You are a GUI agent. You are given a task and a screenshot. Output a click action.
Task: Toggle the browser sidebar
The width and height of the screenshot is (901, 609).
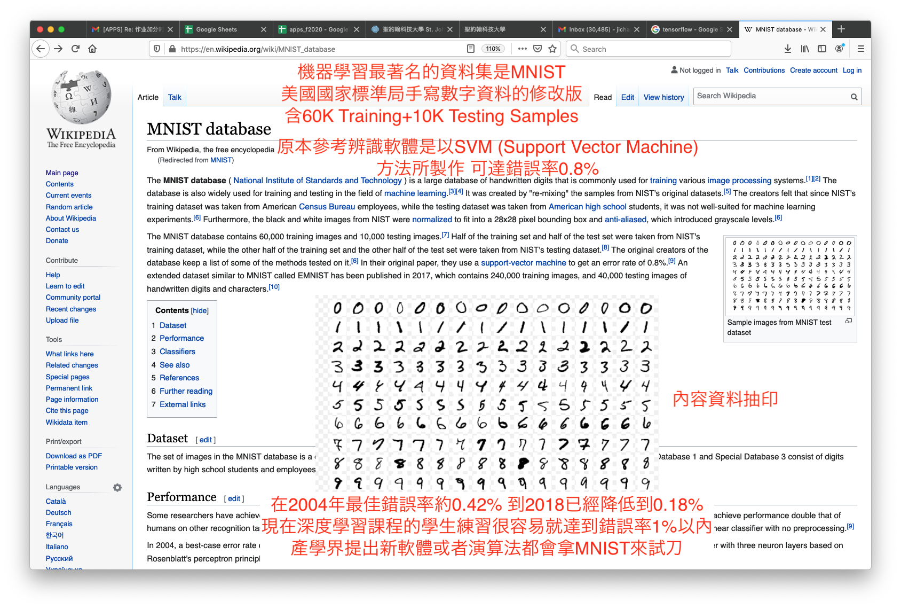tap(822, 49)
